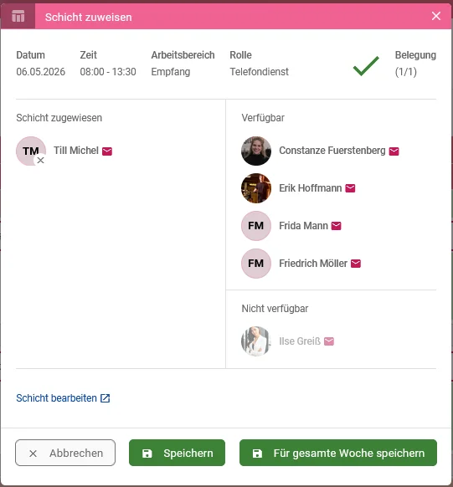The width and height of the screenshot is (453, 487).
Task: Select Frida Mann's FM avatar
Action: (x=256, y=226)
